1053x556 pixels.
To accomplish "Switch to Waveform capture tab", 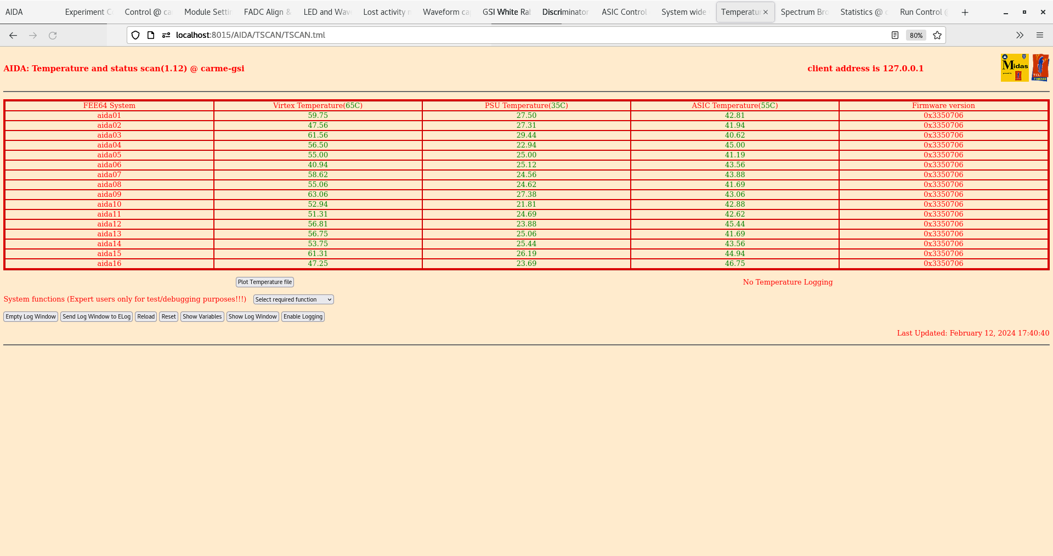I will tap(446, 12).
